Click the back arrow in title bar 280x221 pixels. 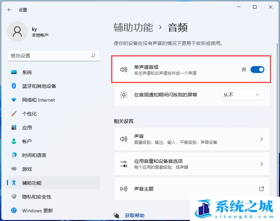9,10
